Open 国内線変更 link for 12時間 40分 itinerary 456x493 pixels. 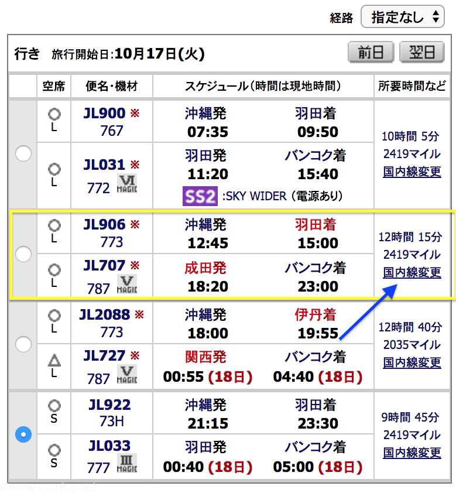412,362
